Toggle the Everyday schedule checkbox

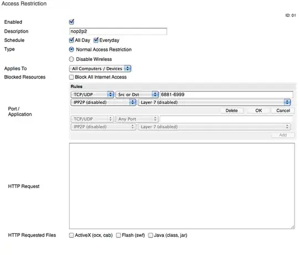click(96, 40)
